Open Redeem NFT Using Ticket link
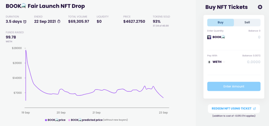This screenshot has width=269, height=126. tap(234, 109)
